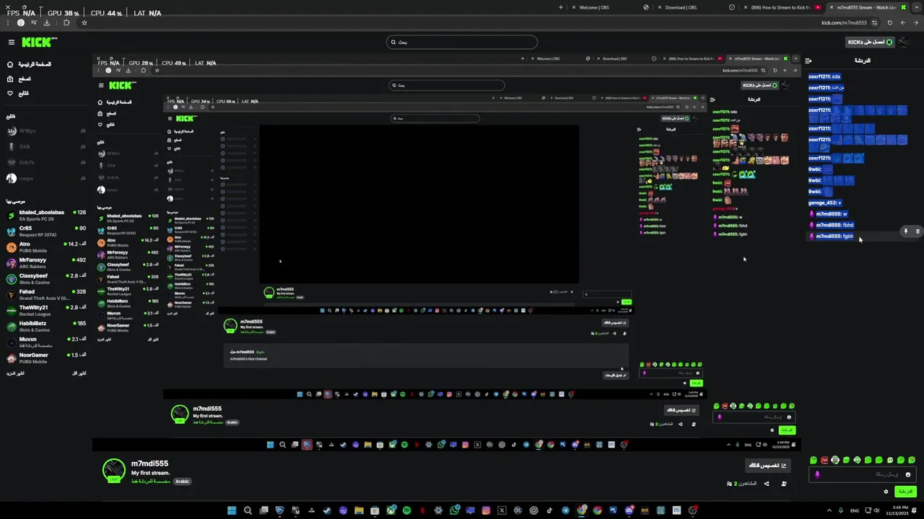This screenshot has width=924, height=519.
Task: Click the Kick search field
Action: coord(462,42)
